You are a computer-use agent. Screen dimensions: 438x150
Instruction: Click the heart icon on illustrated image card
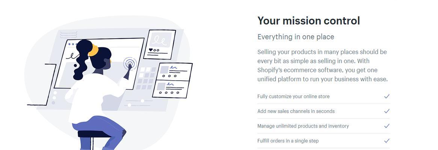click(151, 50)
